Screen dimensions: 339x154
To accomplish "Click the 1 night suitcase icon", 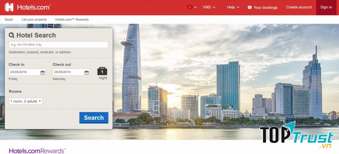I will (102, 71).
